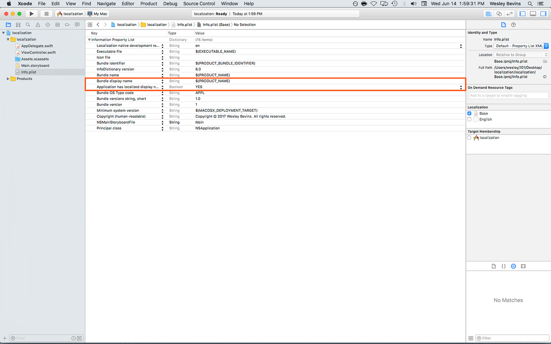Uncheck the Base localization
This screenshot has height=344, width=551.
click(x=469, y=113)
